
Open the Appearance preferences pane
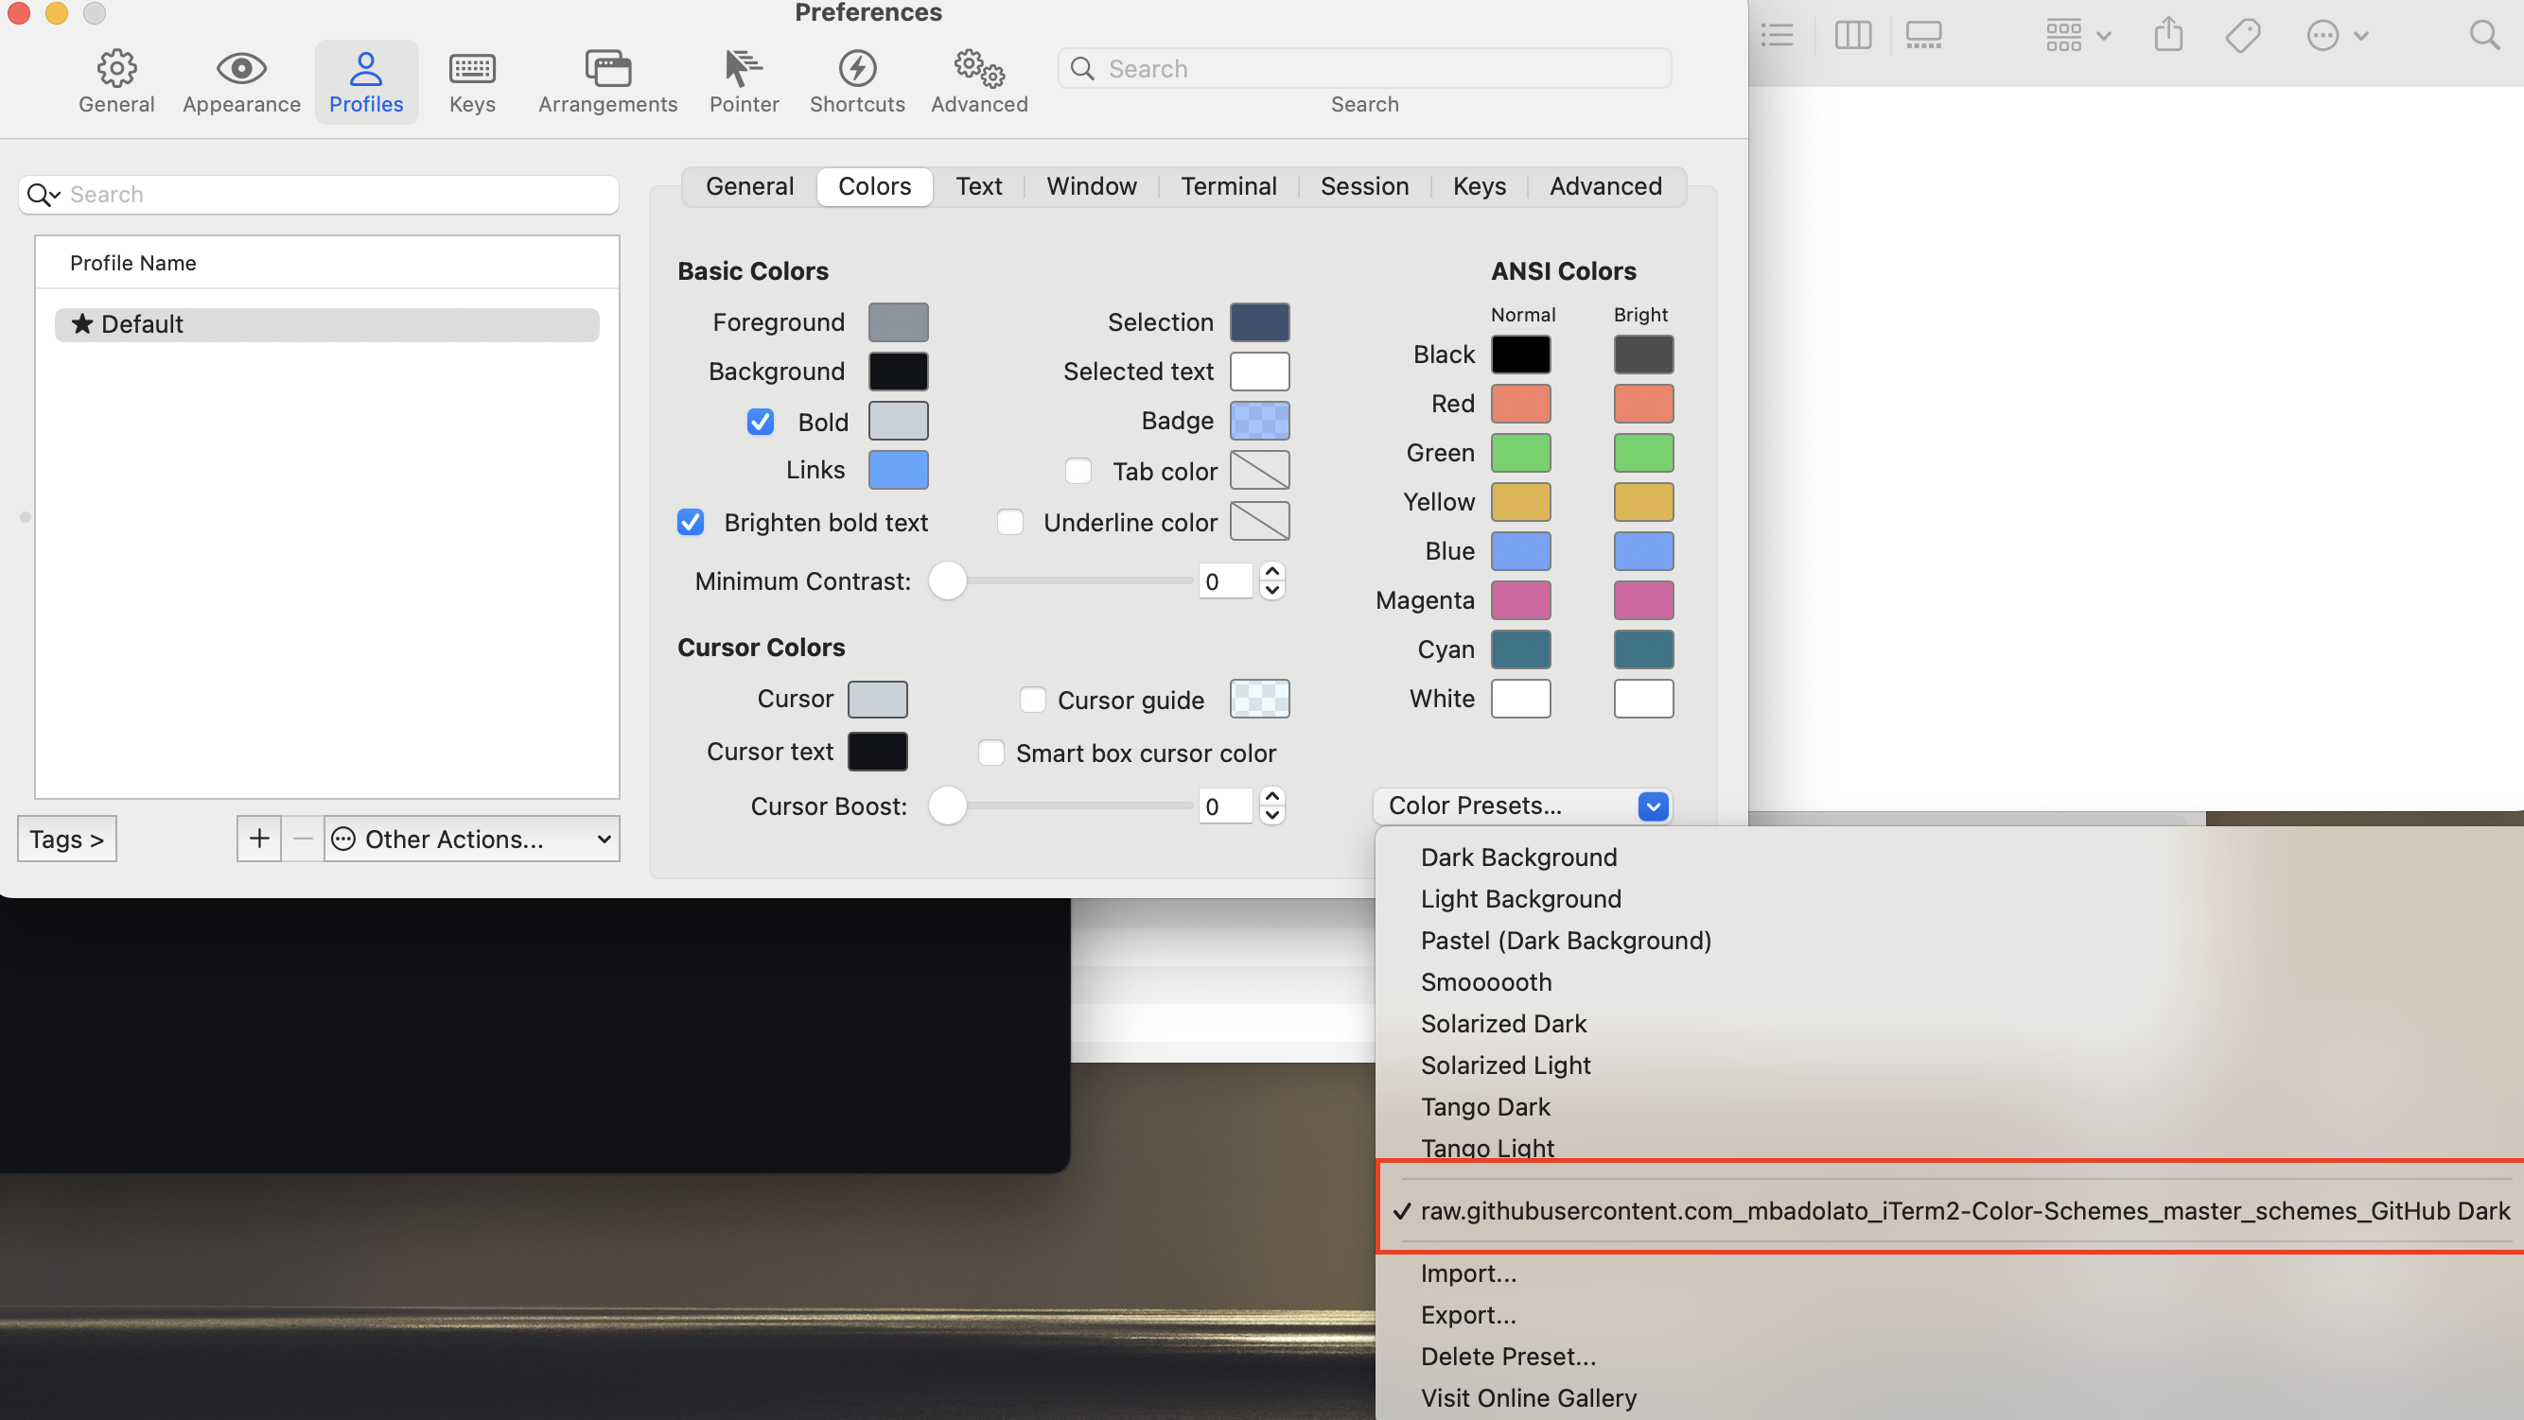coord(241,81)
